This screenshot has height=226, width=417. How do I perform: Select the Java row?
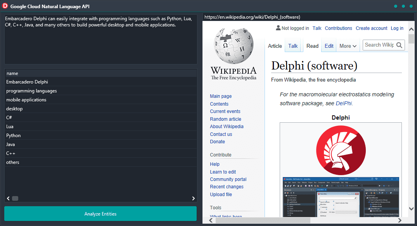(x=101, y=144)
